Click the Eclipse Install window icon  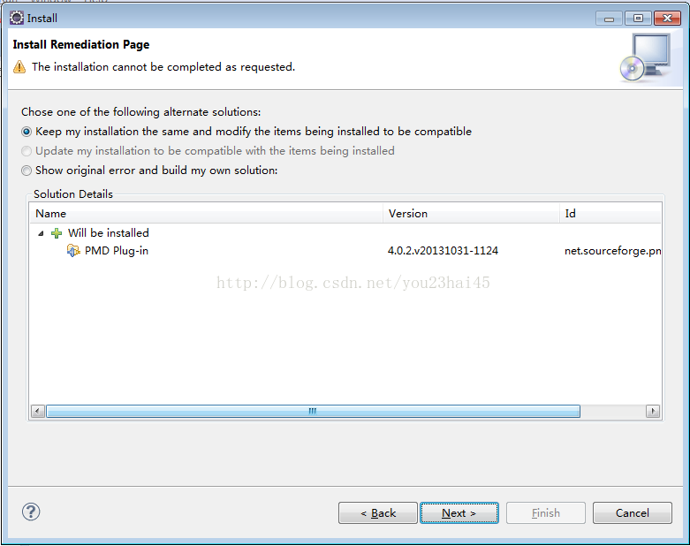(17, 18)
